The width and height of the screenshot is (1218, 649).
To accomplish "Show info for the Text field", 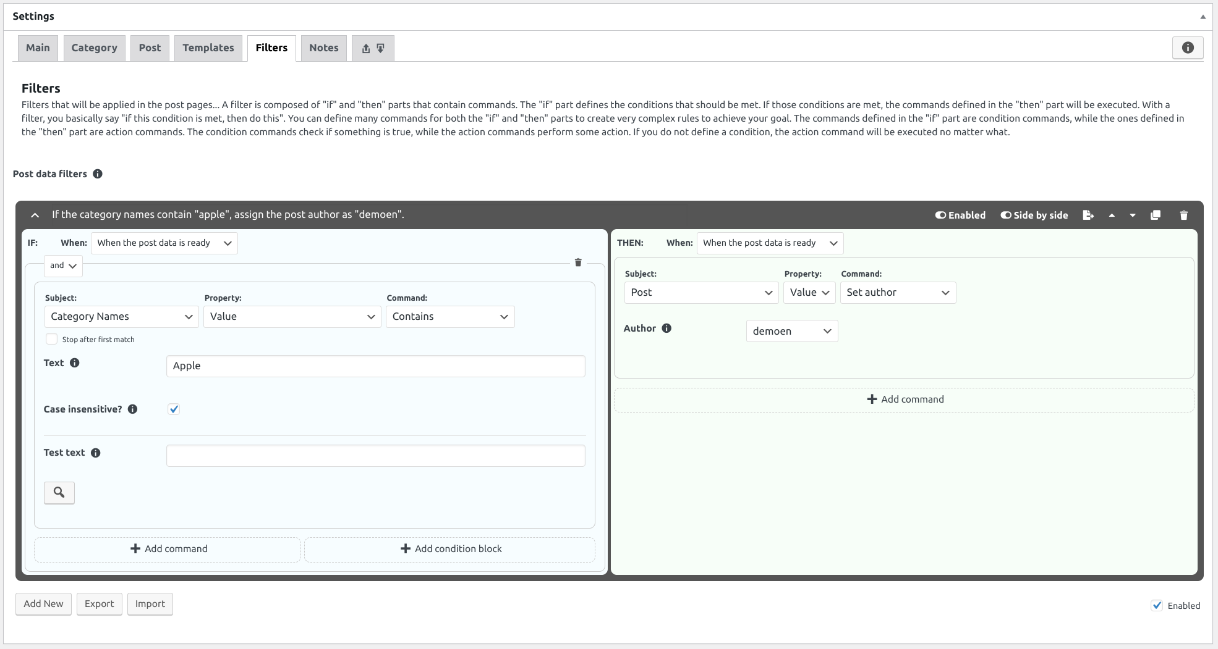I will click(x=75, y=363).
